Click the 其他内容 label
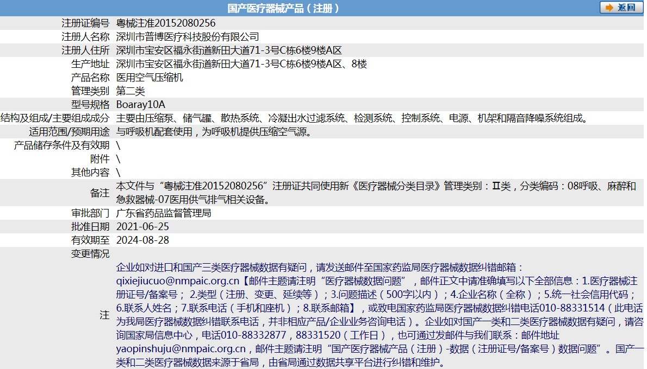The image size is (647, 369). pyautogui.click(x=90, y=173)
